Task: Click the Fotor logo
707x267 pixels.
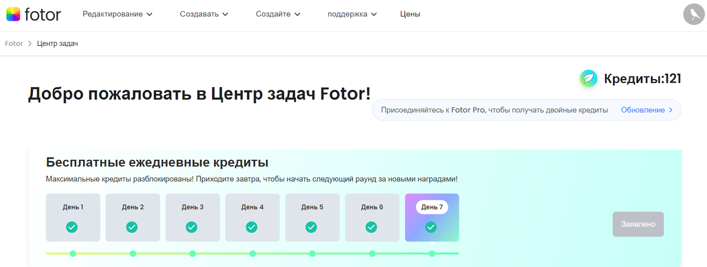Action: pyautogui.click(x=33, y=14)
